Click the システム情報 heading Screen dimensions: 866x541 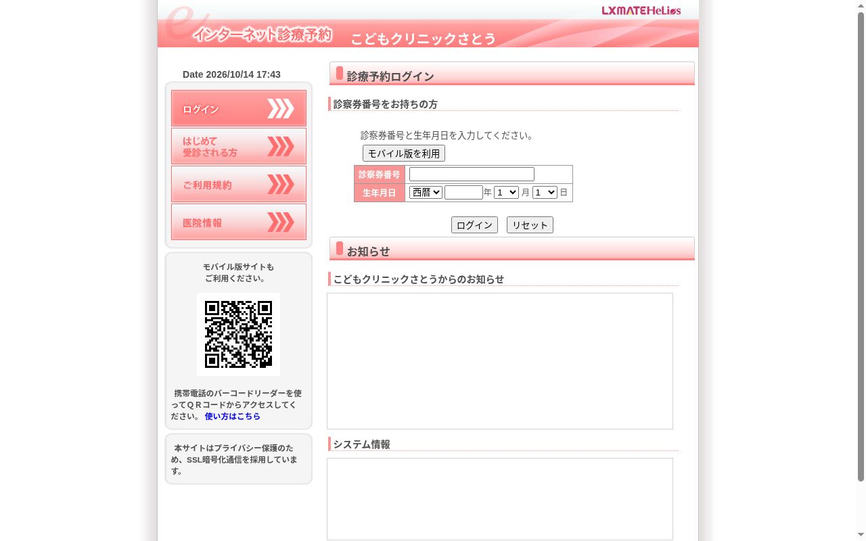[362, 444]
